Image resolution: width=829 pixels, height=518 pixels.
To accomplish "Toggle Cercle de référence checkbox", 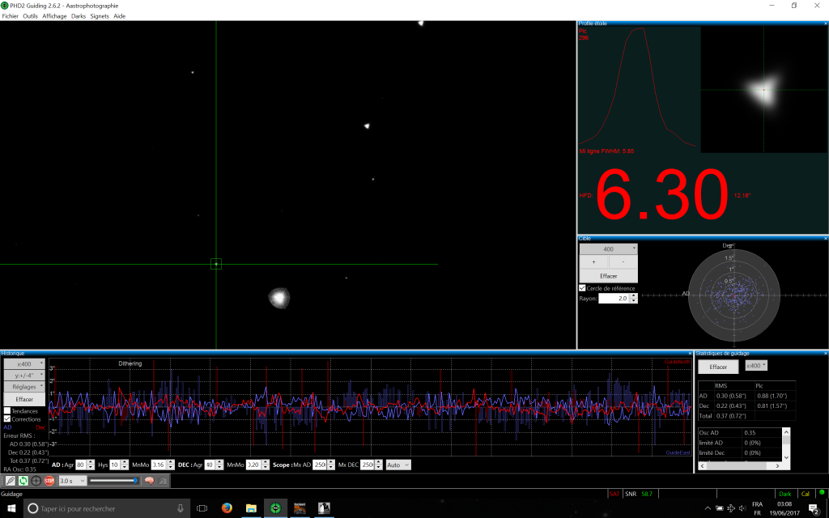I will 582,288.
